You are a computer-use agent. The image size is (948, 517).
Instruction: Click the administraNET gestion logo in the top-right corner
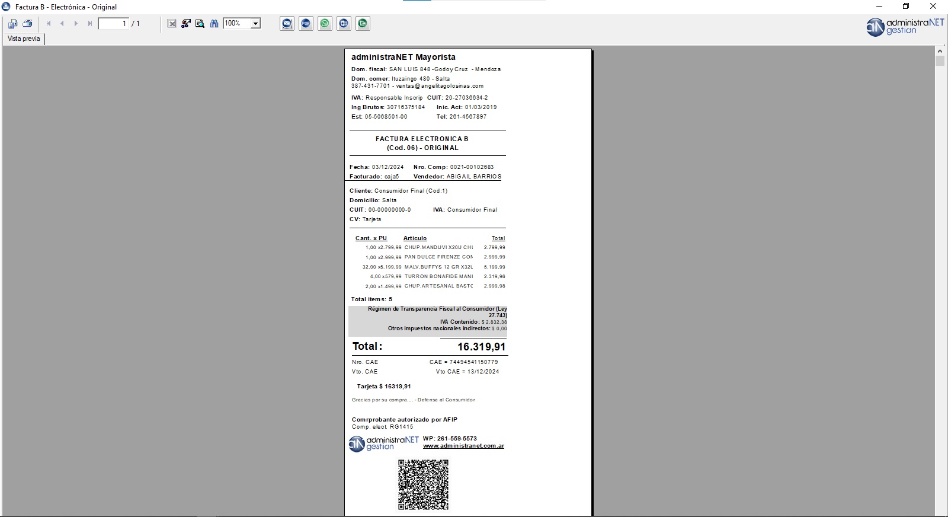[905, 27]
